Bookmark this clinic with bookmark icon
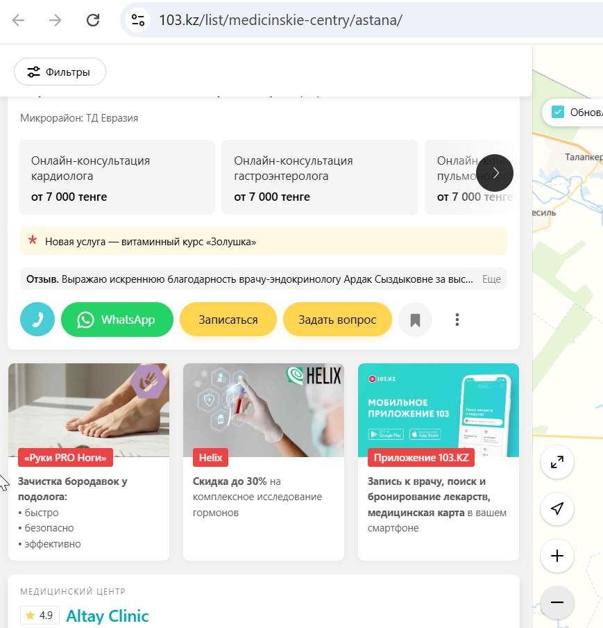Viewport: 603px width, 628px height. 416,320
